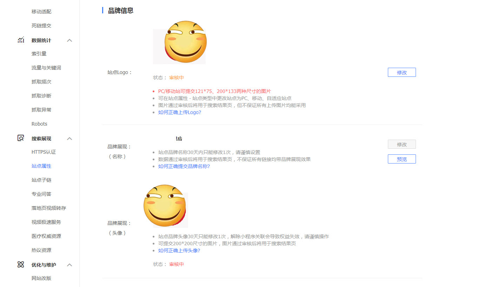Select 抓取诊断 in the sidebar
Image resolution: width=490 pixels, height=287 pixels.
[41, 96]
